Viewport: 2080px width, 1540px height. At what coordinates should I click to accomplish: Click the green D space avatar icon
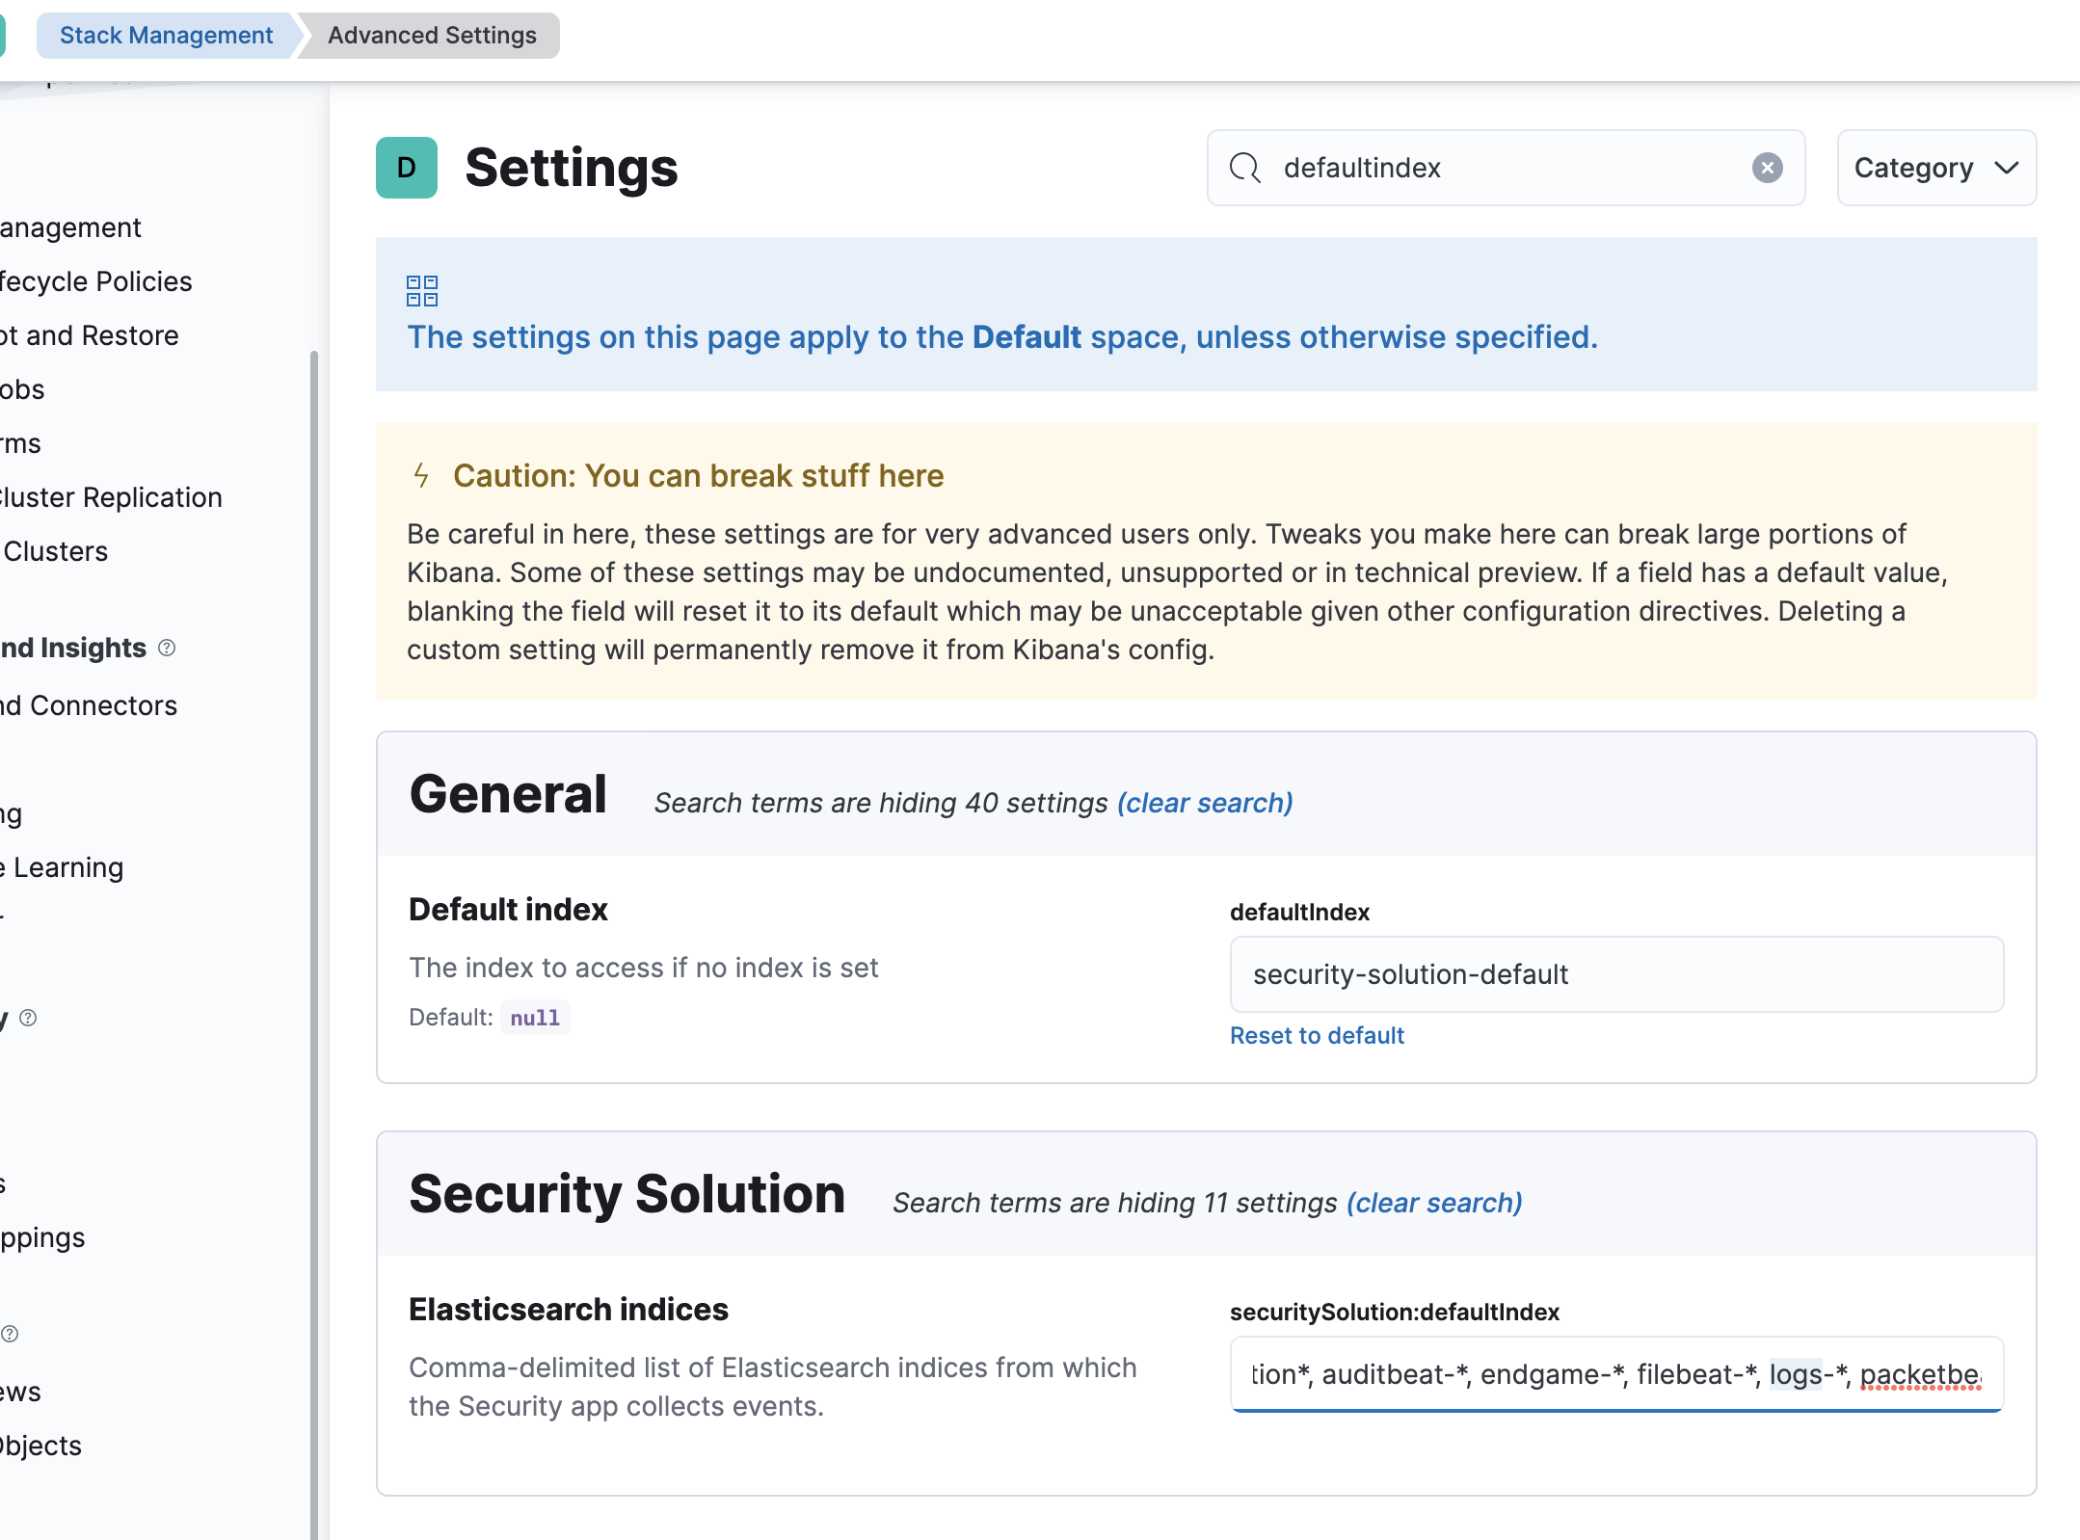click(x=406, y=168)
